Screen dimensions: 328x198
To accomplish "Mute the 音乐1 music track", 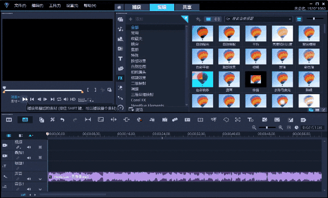I will [x=29, y=189].
